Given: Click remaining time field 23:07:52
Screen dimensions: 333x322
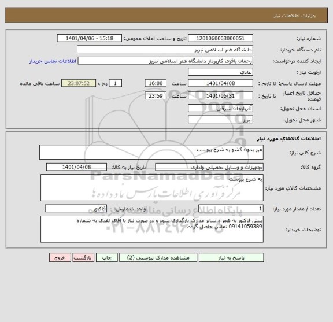Looking at the screenshot, I should coord(79,83).
